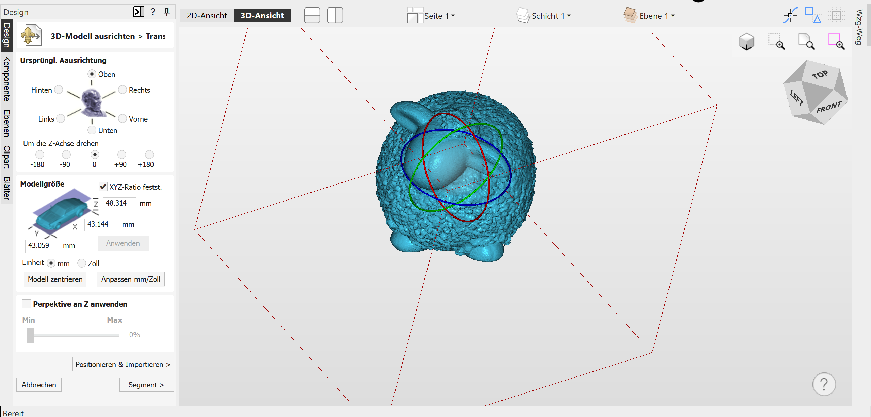Collapse the Design panel with the arrow icon
The width and height of the screenshot is (871, 417).
[x=139, y=12]
